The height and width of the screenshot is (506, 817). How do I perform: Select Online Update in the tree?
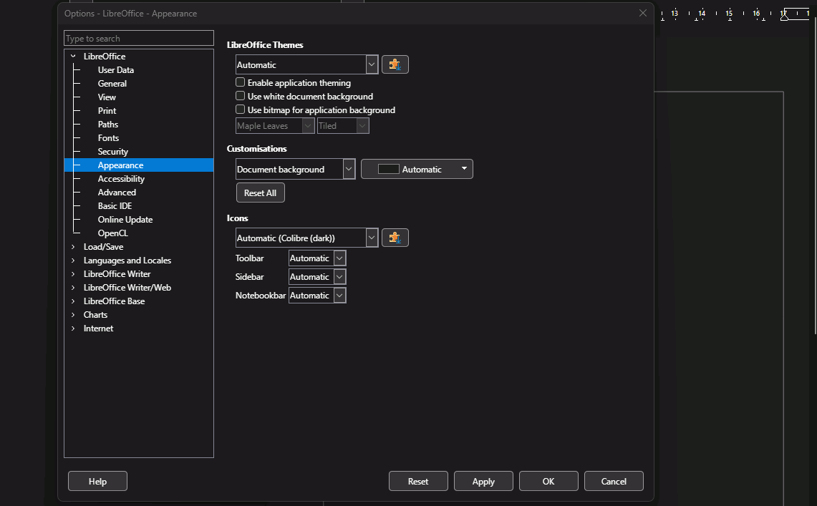pyautogui.click(x=125, y=220)
